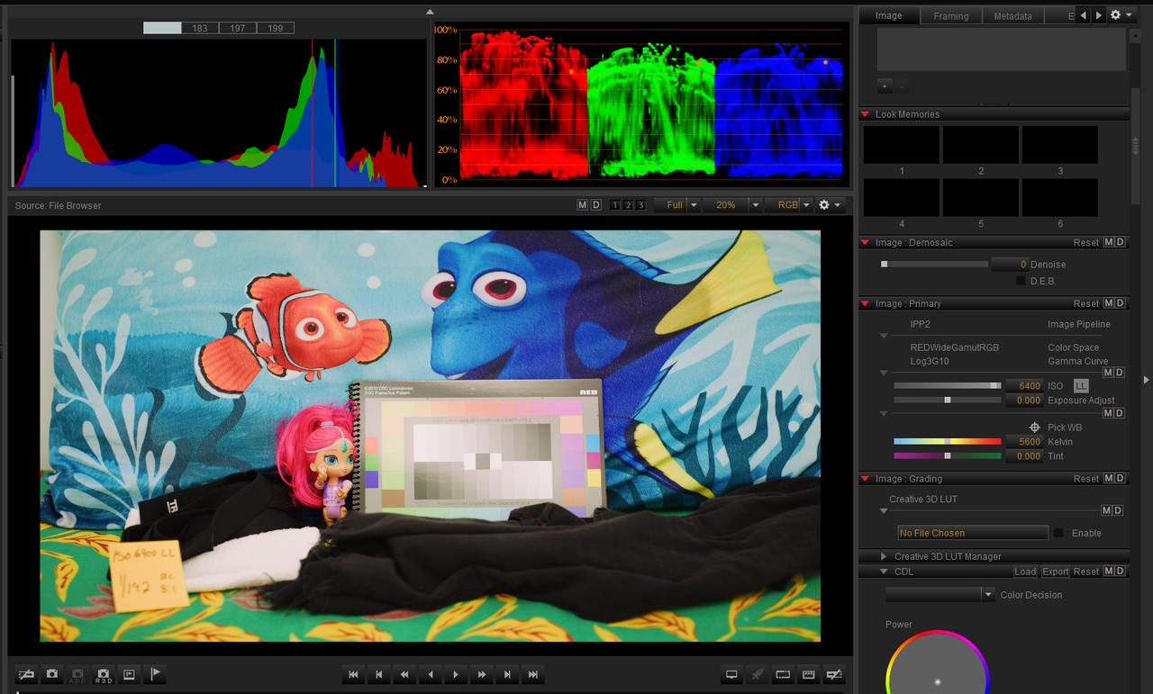Play the clip forward
This screenshot has width=1153, height=694.
457,674
